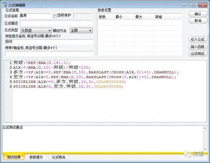Click the 公式测试通过 result message
Screen dimensions: 210x163
pos(13,127)
